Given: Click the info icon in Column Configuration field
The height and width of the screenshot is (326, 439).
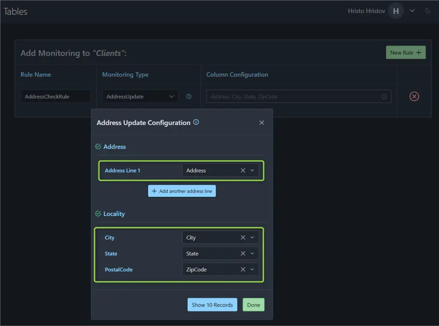Looking at the screenshot, I should point(384,96).
